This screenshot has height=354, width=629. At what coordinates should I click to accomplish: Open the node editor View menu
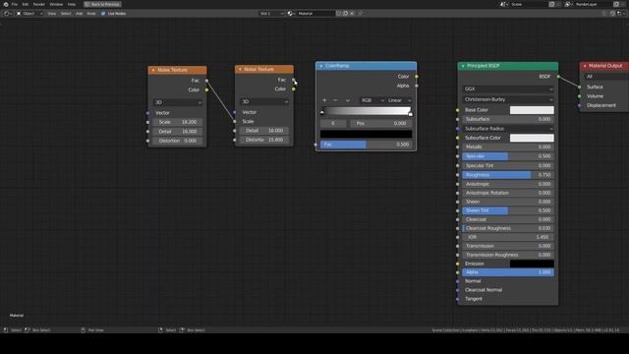[x=52, y=13]
